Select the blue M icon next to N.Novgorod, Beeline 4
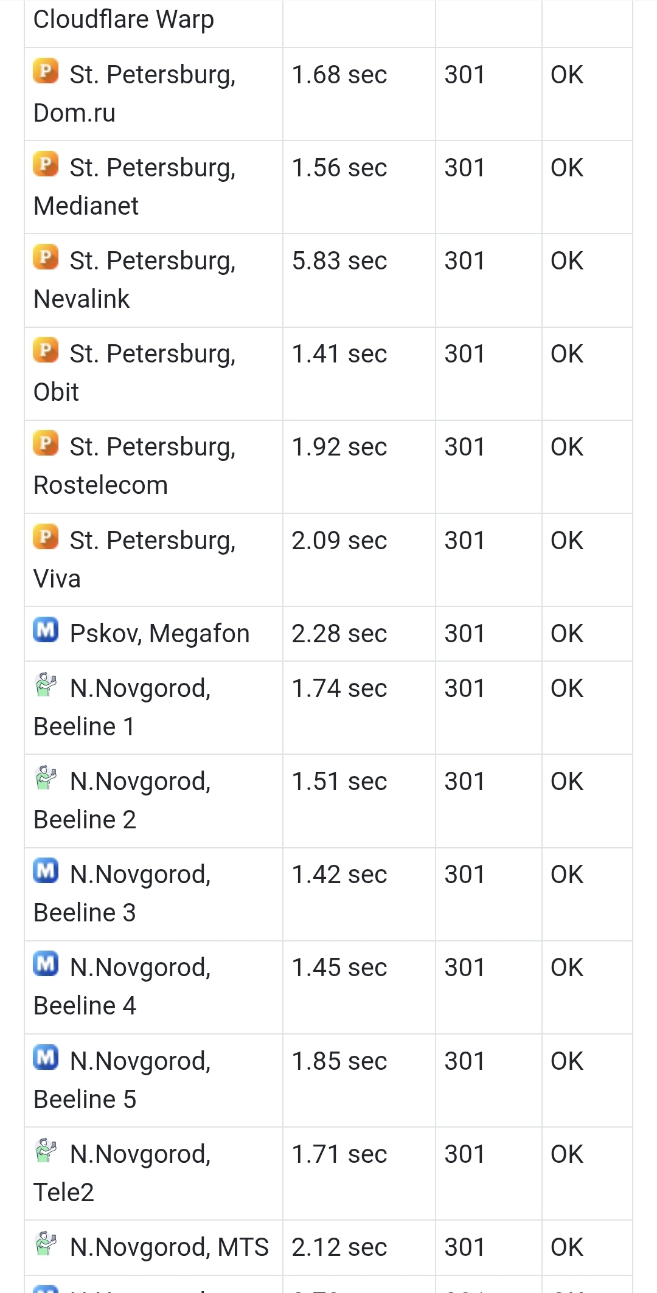 point(46,963)
